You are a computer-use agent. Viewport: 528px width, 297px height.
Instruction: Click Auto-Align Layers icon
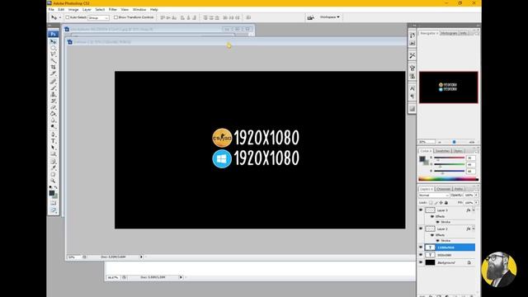248,17
